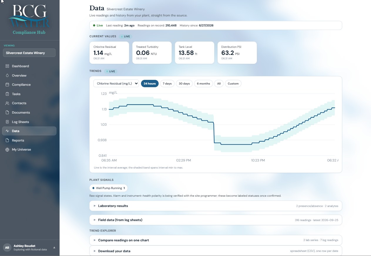Screen dimensions: 371x256
Task: Go to Overview in sidebar
Action: coord(29,75)
